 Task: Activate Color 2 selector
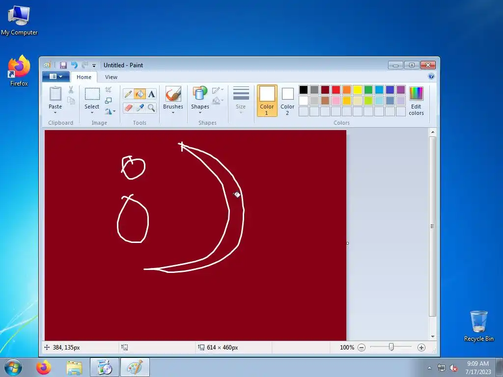click(x=287, y=101)
